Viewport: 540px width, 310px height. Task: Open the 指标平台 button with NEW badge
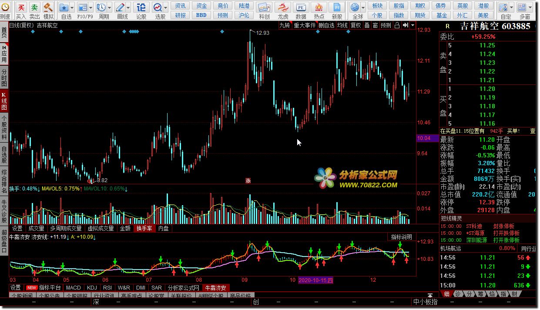(44, 287)
